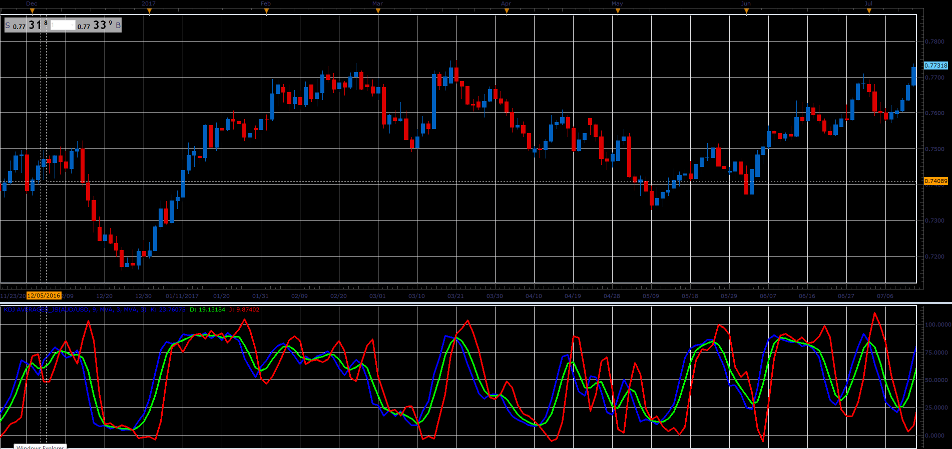Viewport: 952px width, 449px height.
Task: Click the 50.0000 KDJ axis label
Action: (937, 380)
